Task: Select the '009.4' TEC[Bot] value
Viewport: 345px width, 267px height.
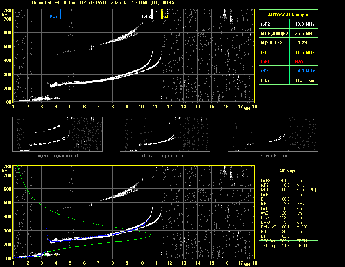Action: pyautogui.click(x=285, y=241)
